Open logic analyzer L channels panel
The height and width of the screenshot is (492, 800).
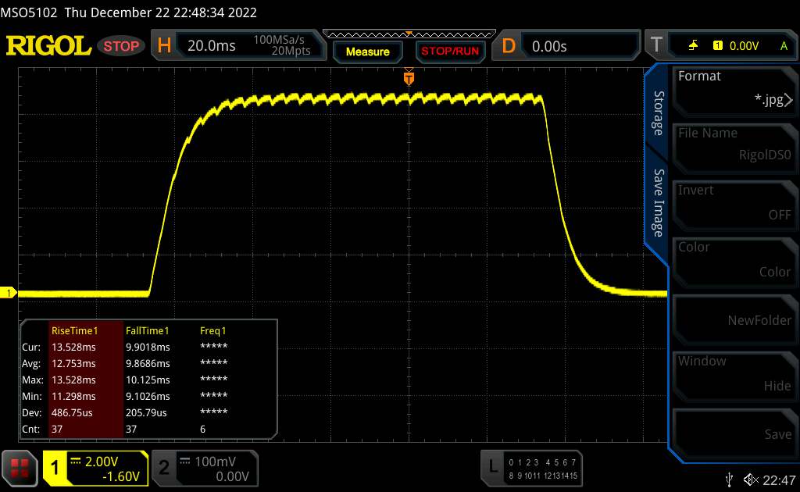[x=531, y=469]
